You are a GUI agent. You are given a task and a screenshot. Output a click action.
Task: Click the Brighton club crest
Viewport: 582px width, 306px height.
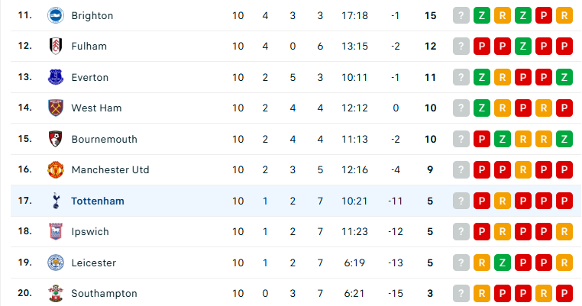click(x=56, y=15)
